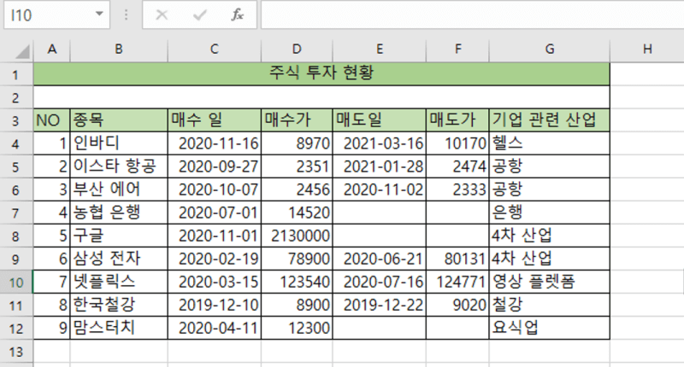The image size is (684, 367).
Task: Select column B header
Action: (119, 50)
